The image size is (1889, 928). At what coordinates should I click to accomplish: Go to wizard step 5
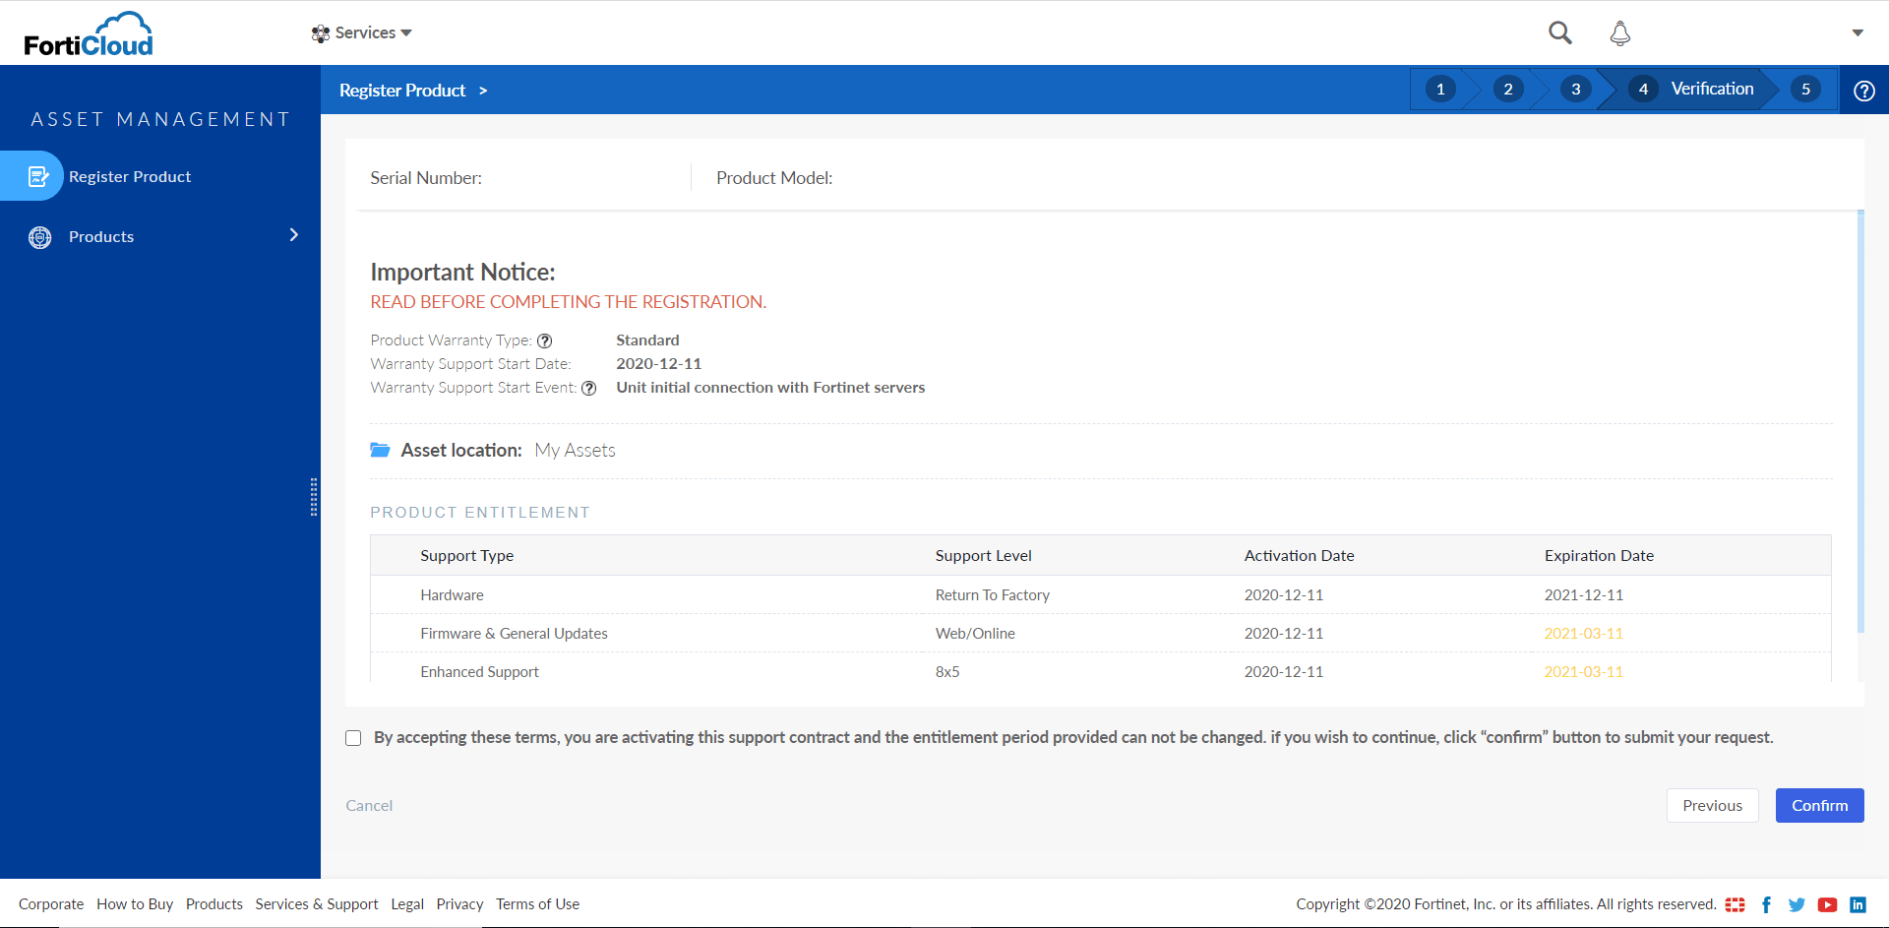1806,90
